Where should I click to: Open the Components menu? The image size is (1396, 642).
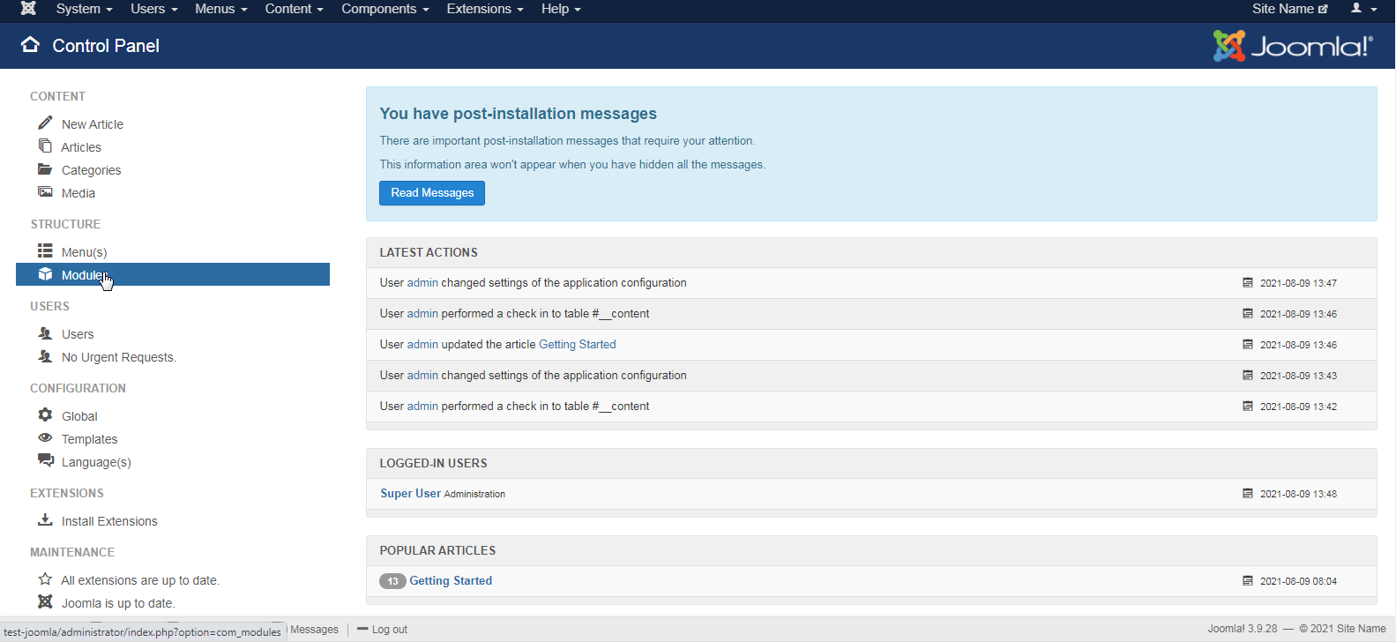(x=384, y=9)
